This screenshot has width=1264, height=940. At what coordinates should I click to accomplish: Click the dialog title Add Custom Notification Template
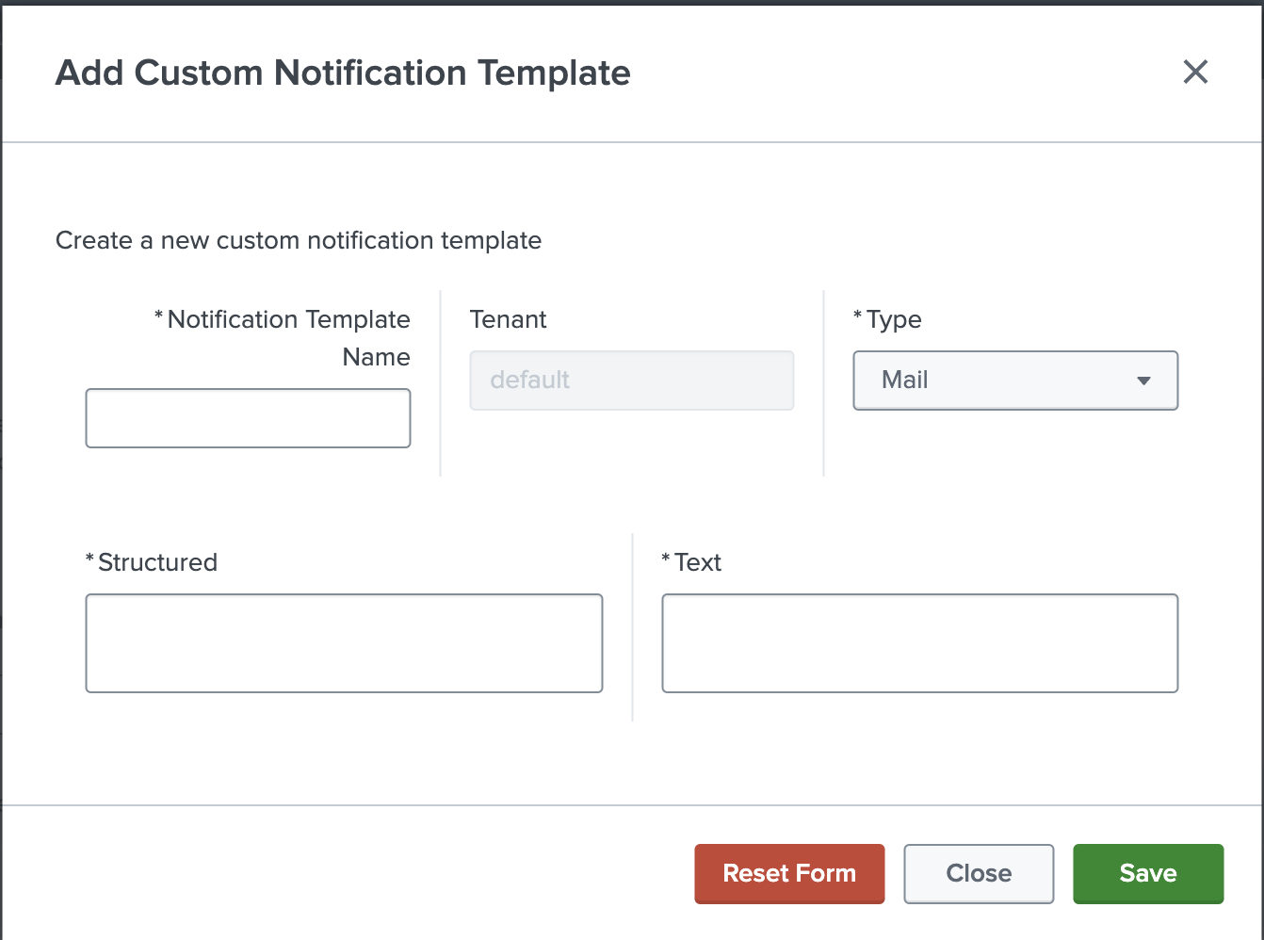[343, 73]
